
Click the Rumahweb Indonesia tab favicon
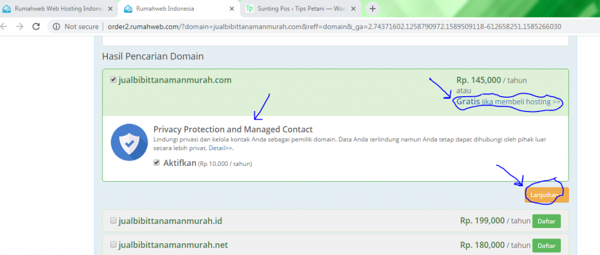coord(128,9)
